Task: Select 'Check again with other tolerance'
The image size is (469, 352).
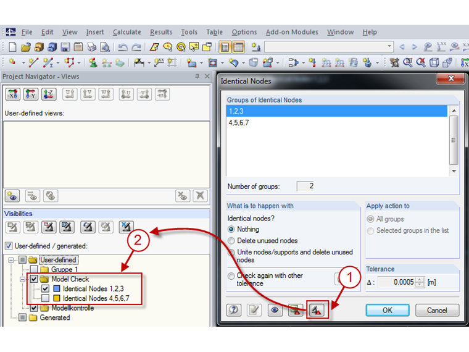Action: [231, 275]
